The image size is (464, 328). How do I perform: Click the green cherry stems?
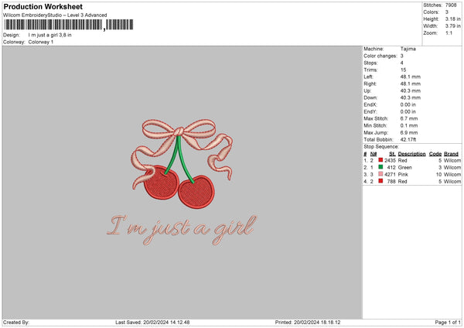tap(178, 159)
